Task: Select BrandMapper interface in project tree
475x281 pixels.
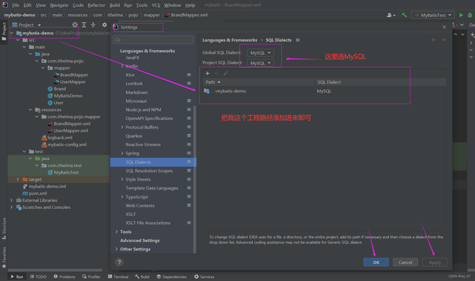Action: tap(71, 75)
